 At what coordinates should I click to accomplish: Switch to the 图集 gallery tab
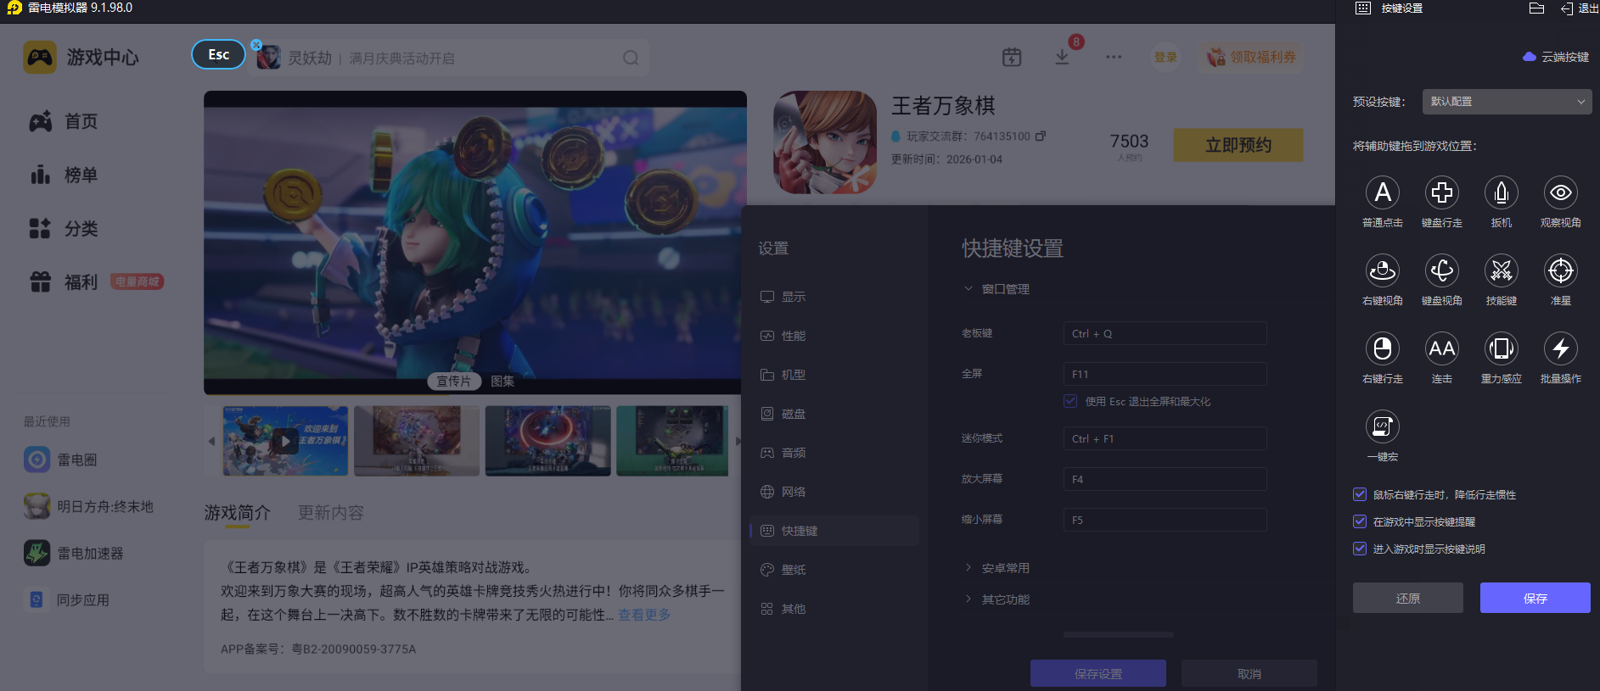point(502,382)
